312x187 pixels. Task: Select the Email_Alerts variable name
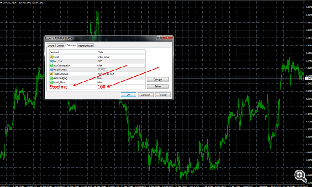59,82
